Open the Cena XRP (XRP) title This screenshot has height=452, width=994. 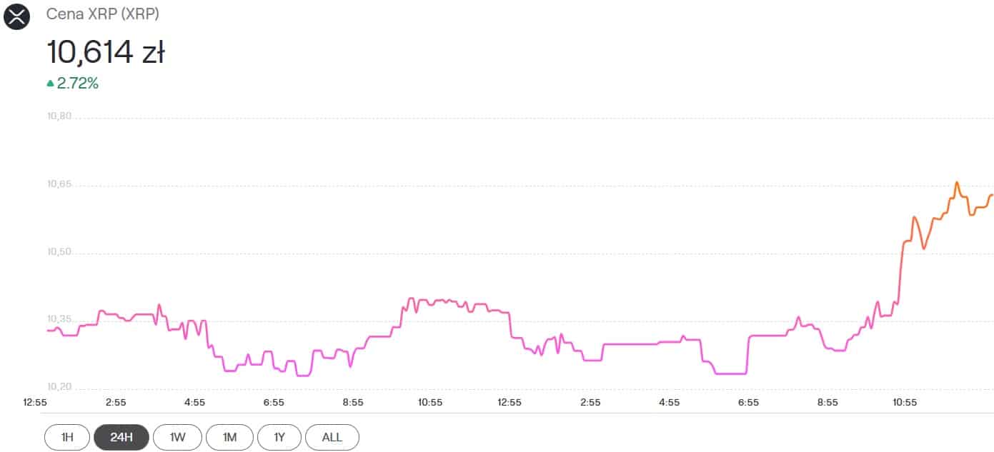[x=103, y=14]
